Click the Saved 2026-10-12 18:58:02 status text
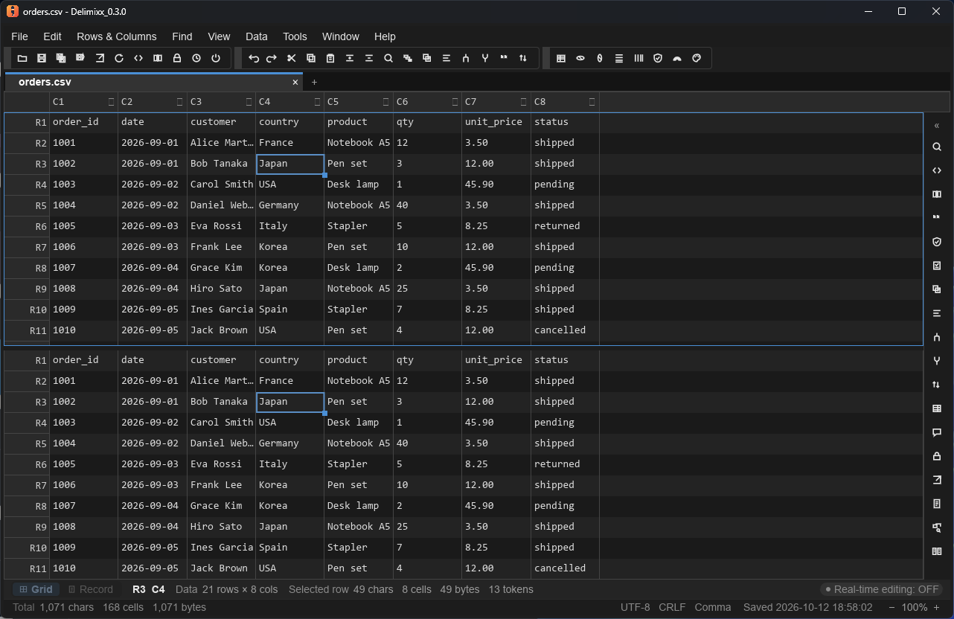Image resolution: width=954 pixels, height=619 pixels. (x=807, y=607)
